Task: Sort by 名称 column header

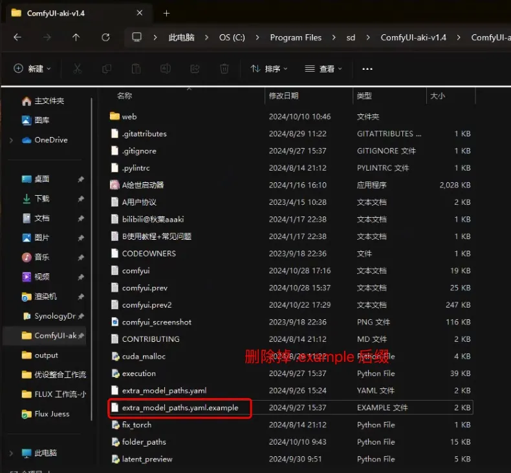Action: [124, 96]
